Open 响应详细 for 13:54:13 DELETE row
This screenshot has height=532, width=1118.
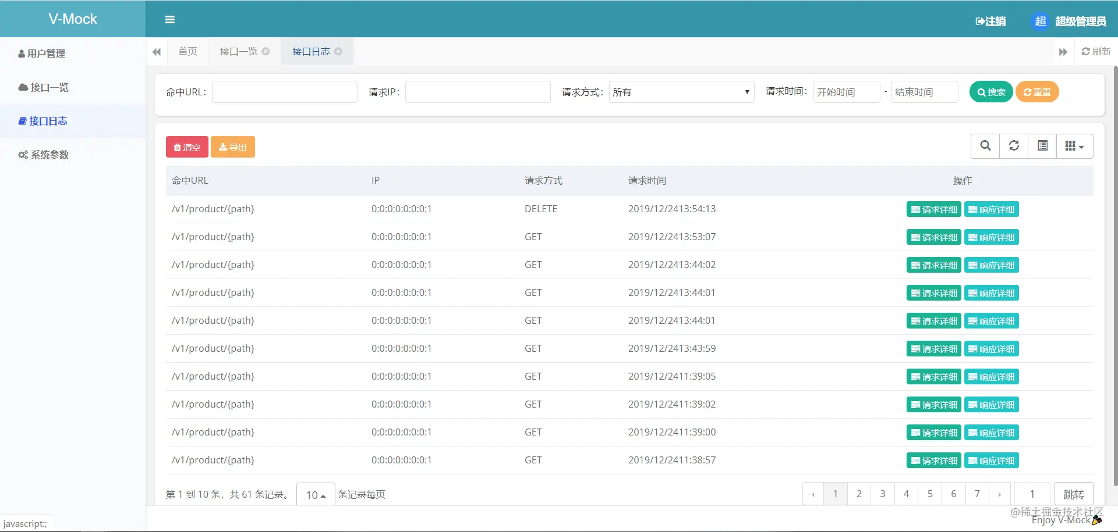tap(992, 209)
